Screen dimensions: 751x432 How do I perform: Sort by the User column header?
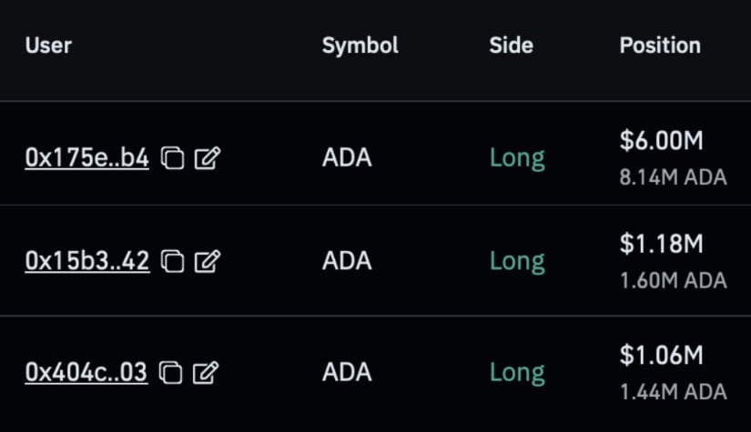pyautogui.click(x=48, y=45)
